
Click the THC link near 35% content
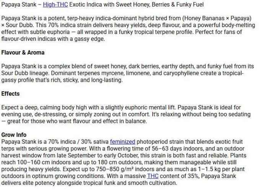point(152,176)
